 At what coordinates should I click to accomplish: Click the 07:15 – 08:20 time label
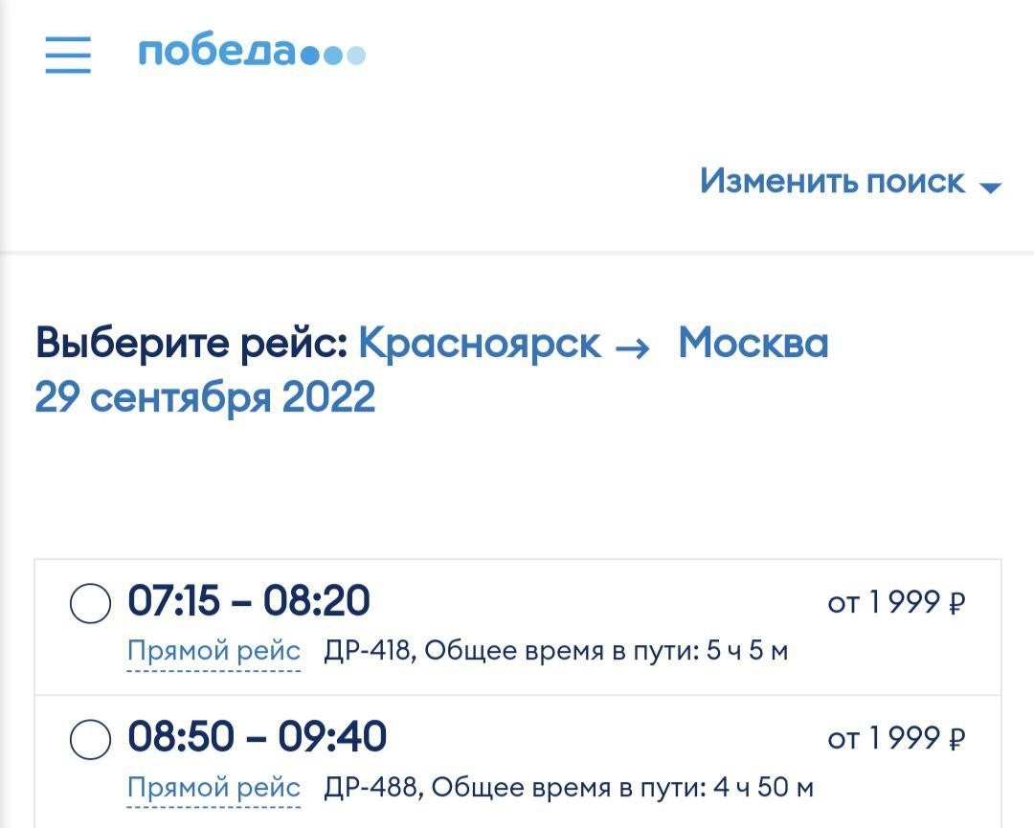point(249,602)
